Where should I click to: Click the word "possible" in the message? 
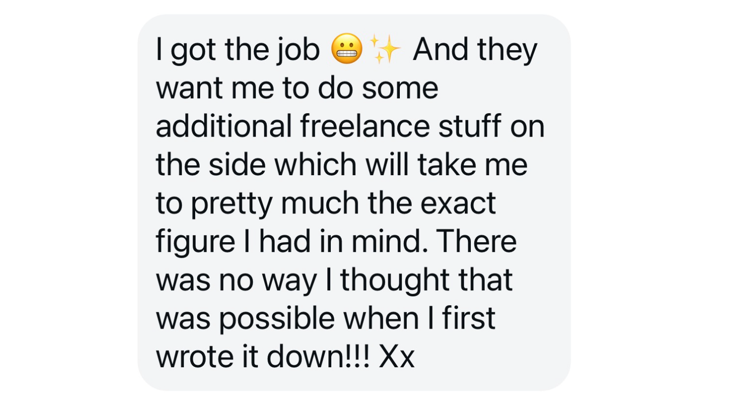pos(277,320)
